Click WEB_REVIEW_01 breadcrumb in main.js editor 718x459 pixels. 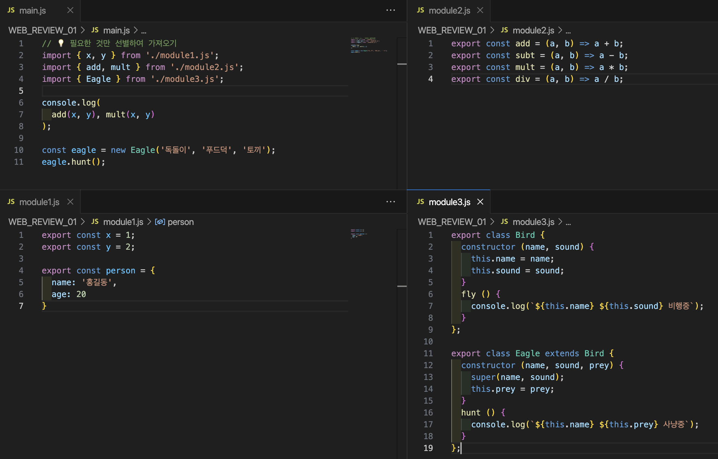click(42, 30)
